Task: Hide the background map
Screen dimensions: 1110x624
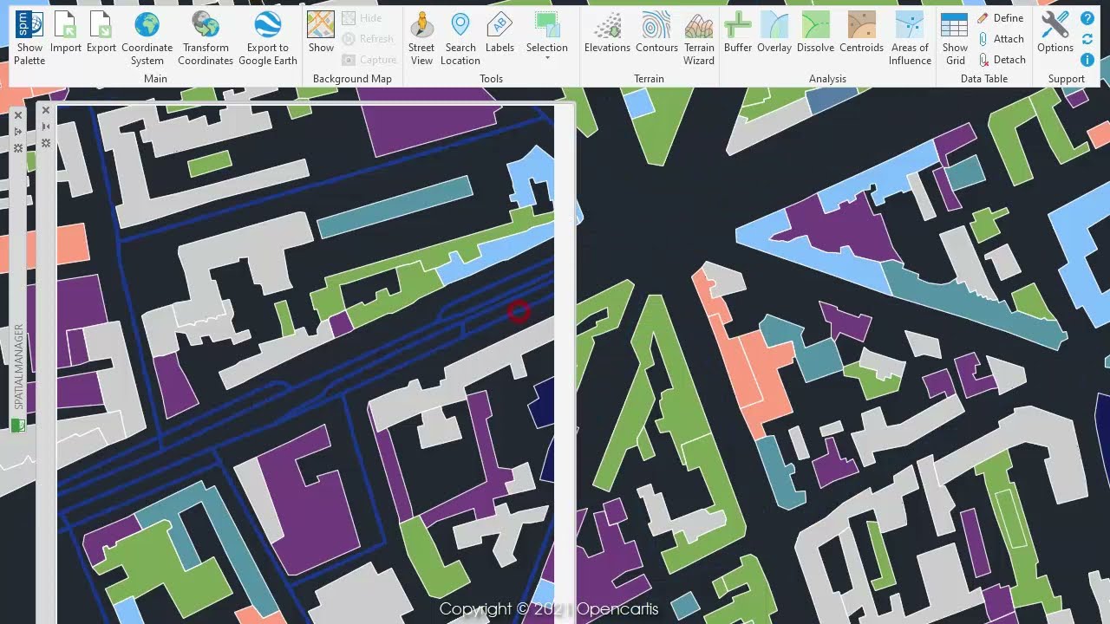Action: tap(362, 18)
